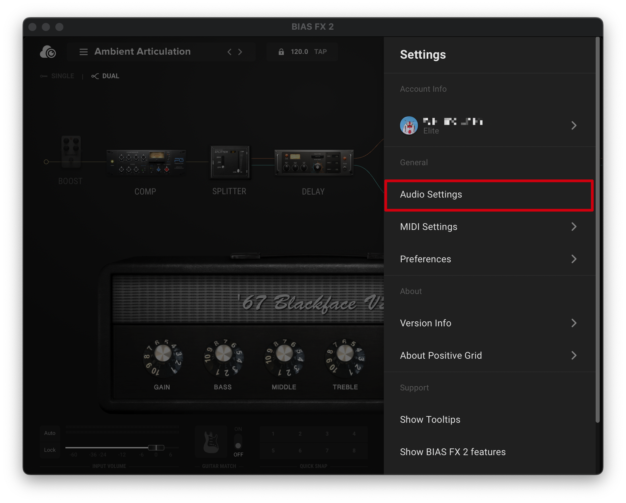Toggle the BPM lock icon
This screenshot has height=503, width=626.
[281, 52]
